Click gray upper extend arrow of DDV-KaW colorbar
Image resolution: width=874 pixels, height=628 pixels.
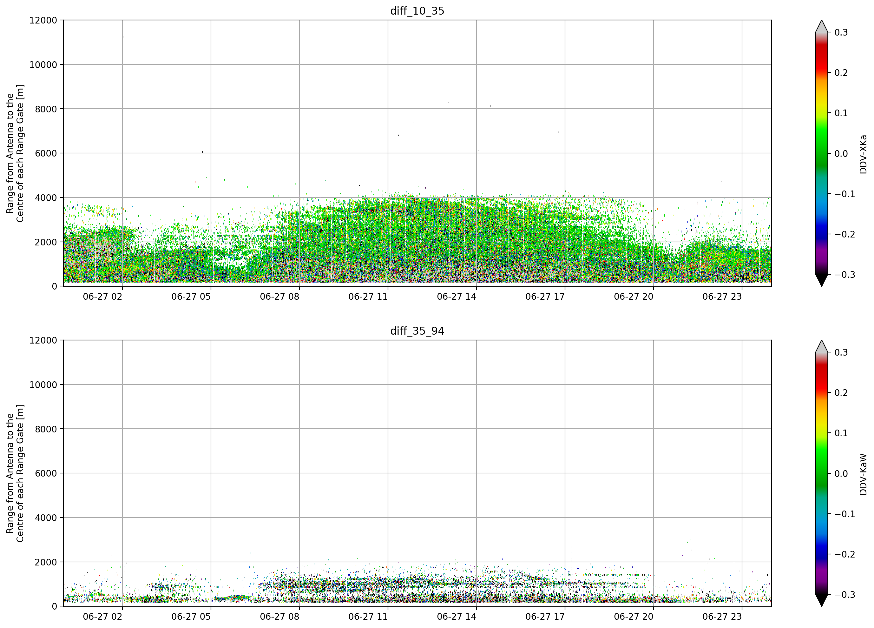coord(822,346)
